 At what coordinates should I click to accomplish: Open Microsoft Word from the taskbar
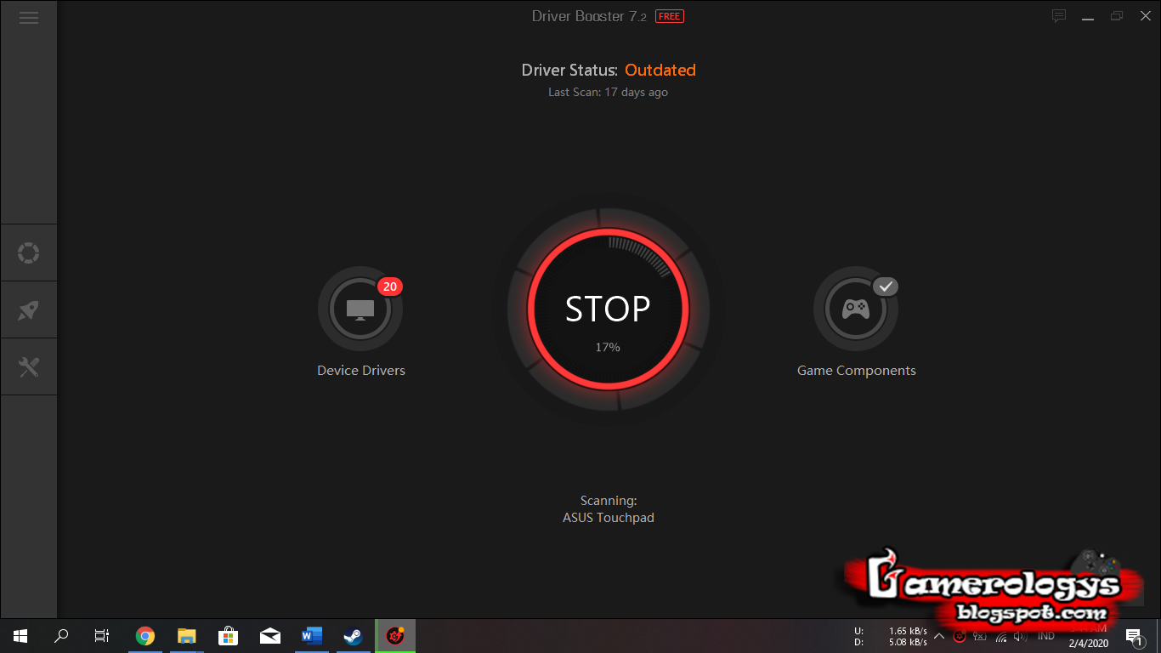312,635
